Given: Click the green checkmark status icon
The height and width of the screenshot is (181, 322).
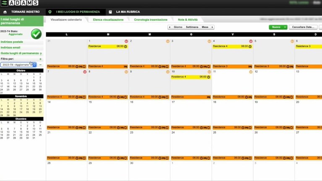Looking at the screenshot, I should pos(37,34).
